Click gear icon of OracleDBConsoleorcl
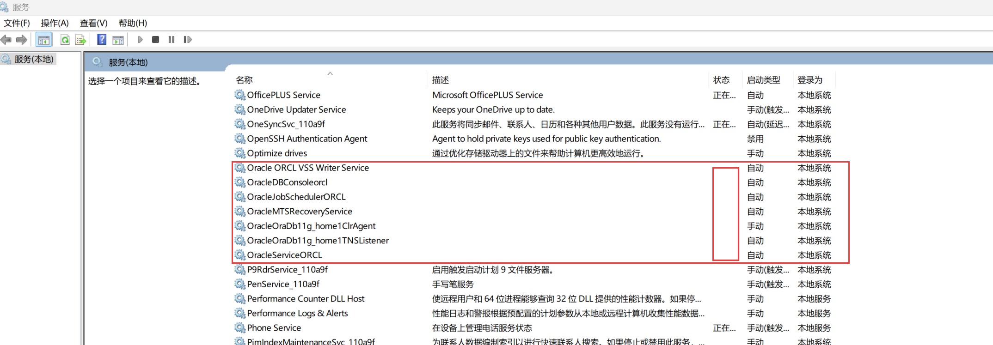The height and width of the screenshot is (345, 993). click(239, 182)
